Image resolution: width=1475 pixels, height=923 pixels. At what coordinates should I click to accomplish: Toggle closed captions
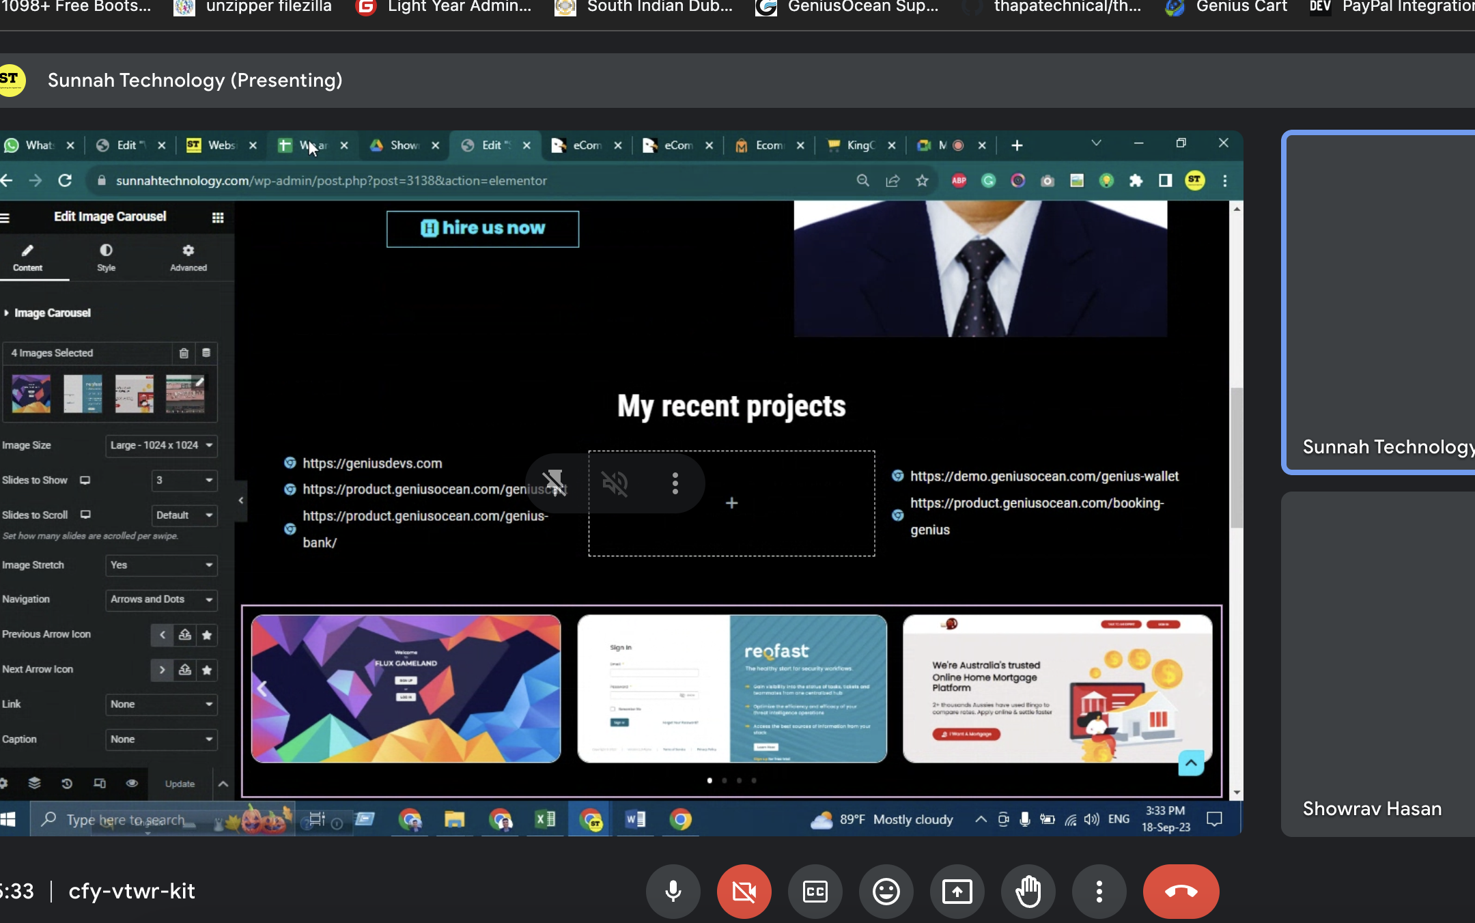click(815, 892)
